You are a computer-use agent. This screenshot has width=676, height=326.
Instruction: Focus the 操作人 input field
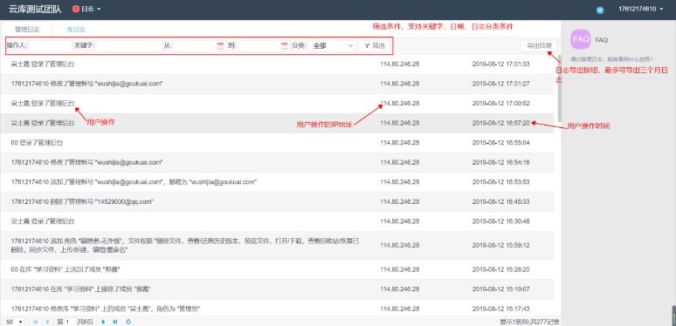point(51,45)
